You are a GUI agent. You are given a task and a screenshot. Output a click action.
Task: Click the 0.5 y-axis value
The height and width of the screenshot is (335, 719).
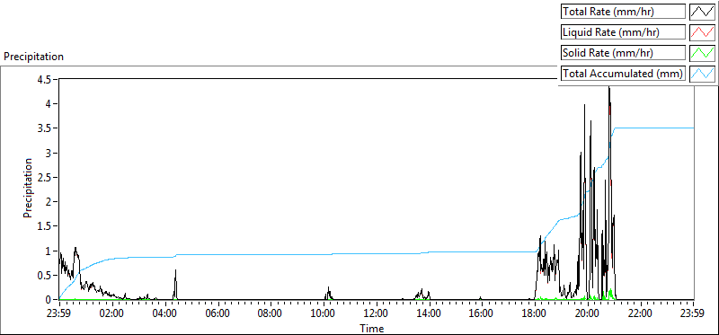pos(45,275)
